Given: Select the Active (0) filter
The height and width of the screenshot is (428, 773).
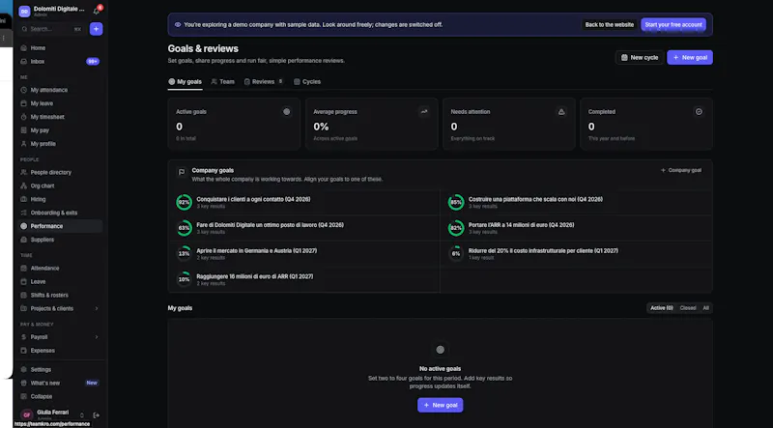Looking at the screenshot, I should tap(662, 308).
